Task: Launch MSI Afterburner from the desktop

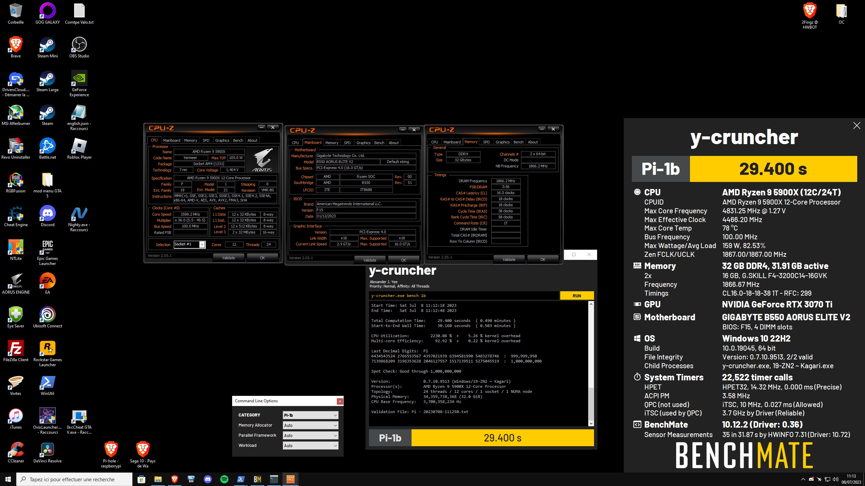Action: [x=16, y=115]
